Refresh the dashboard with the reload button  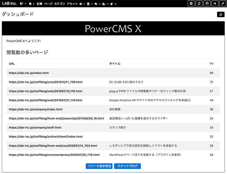[221, 14]
